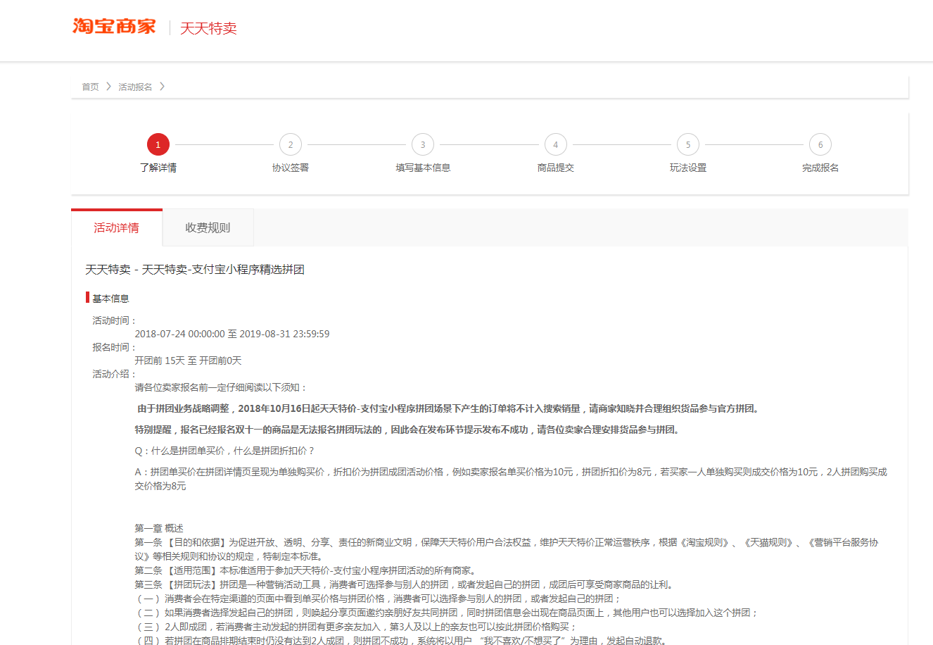Click clause 第一条【目的和依据】

click(x=507, y=549)
